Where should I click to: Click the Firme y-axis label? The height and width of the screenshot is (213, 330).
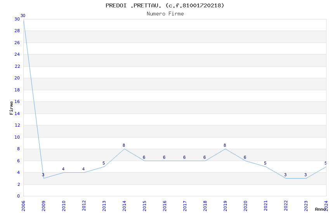click(x=11, y=108)
